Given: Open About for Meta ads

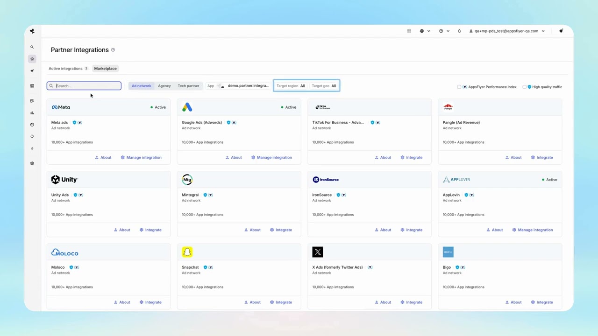Looking at the screenshot, I should point(103,158).
